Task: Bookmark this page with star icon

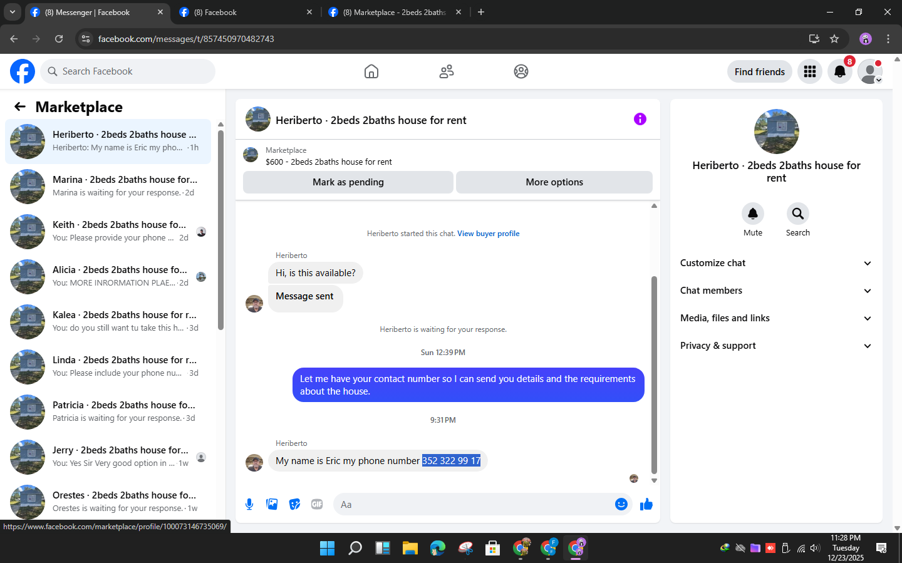Action: 834,39
